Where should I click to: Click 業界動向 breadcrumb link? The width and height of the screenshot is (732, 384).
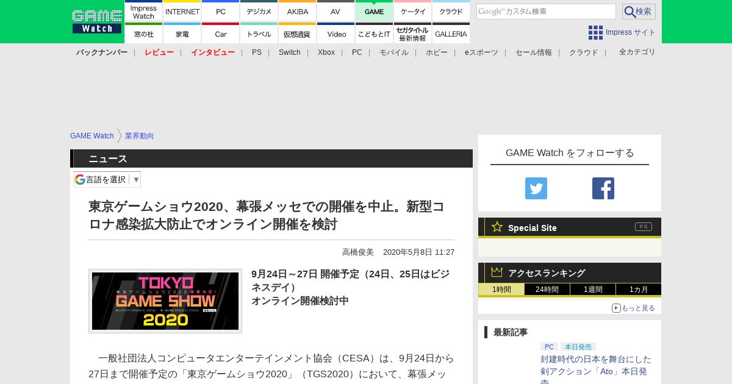click(x=140, y=136)
